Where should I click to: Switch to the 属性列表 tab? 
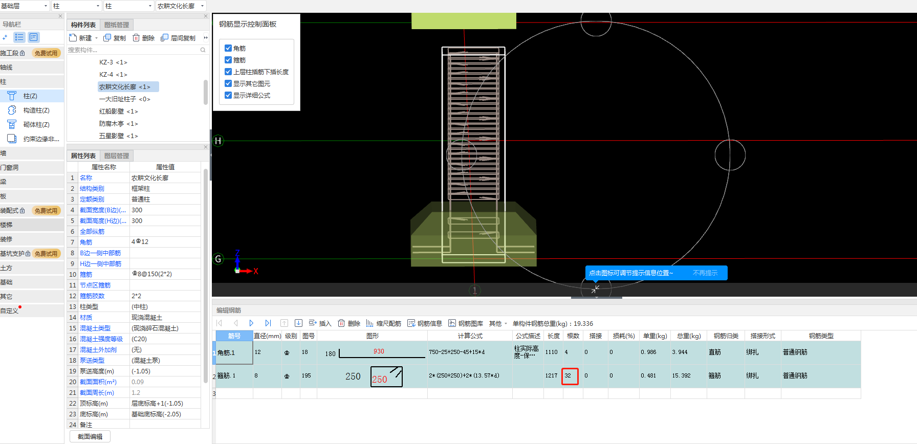83,156
